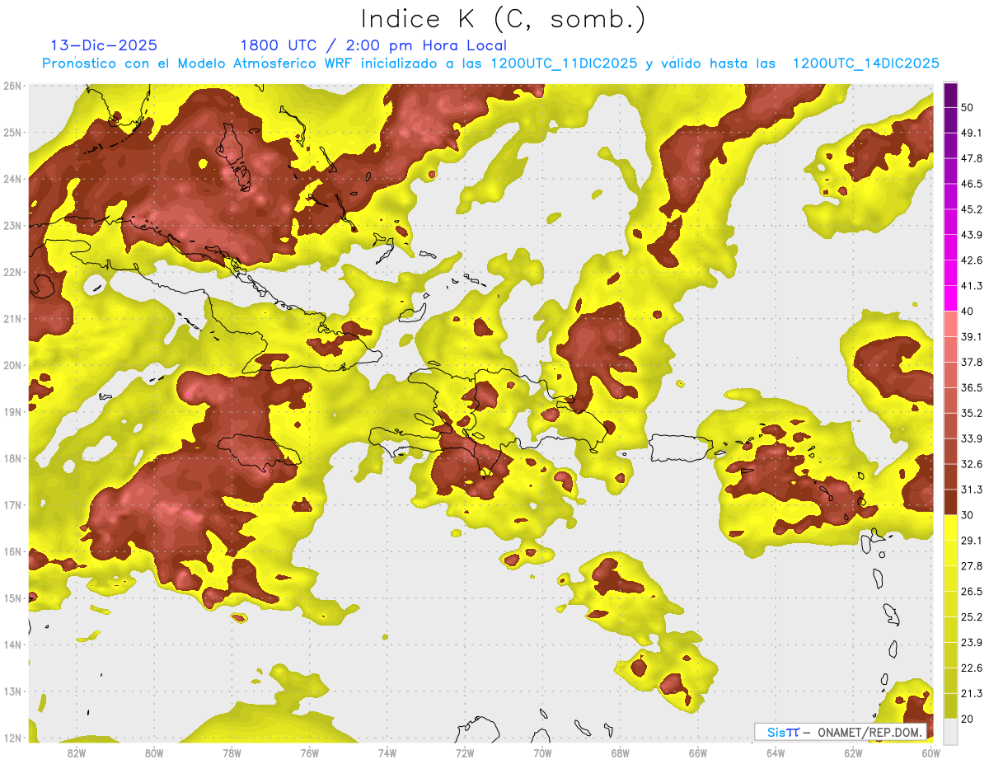The image size is (989, 764).
Task: Click the date '13-Dic-2025'
Action: coord(104,45)
